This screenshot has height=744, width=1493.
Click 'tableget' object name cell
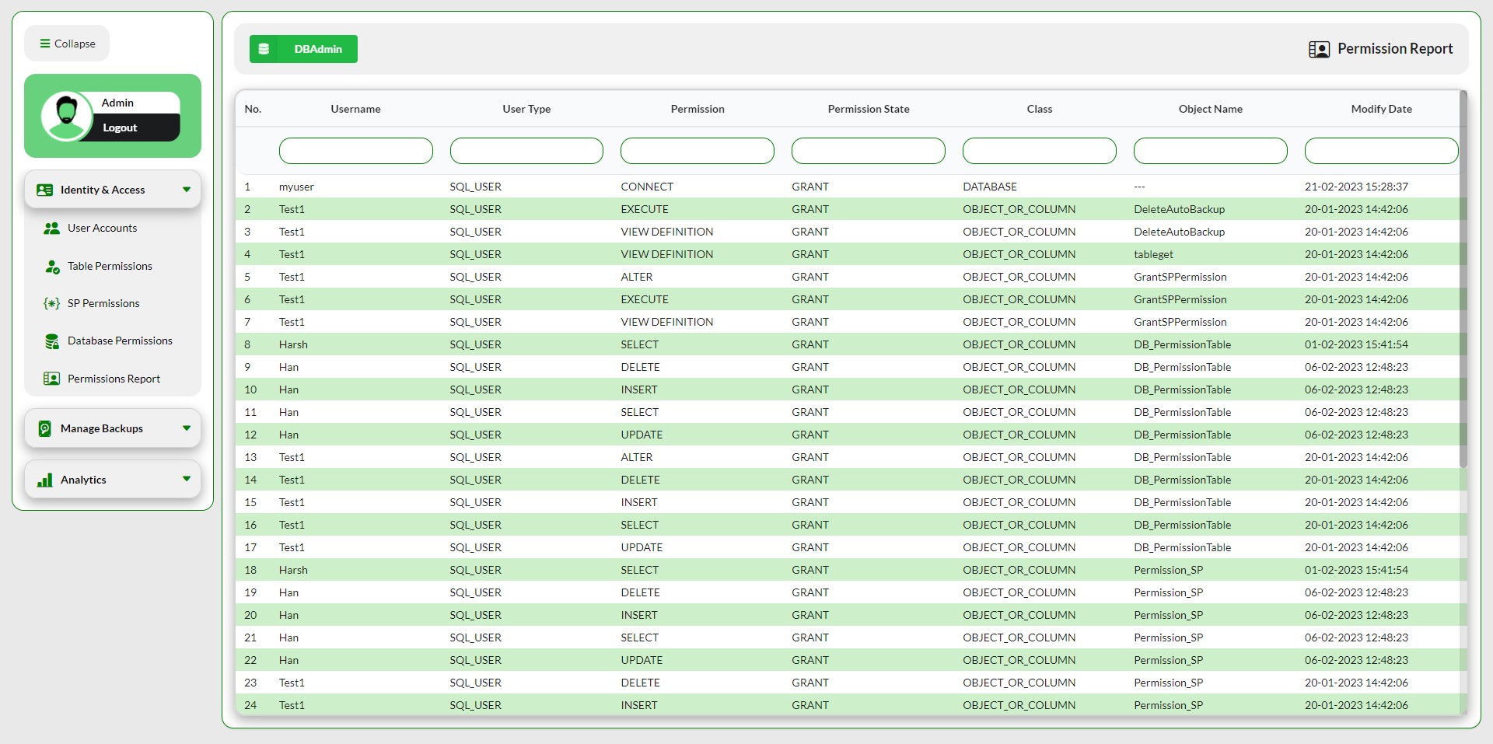[1153, 254]
